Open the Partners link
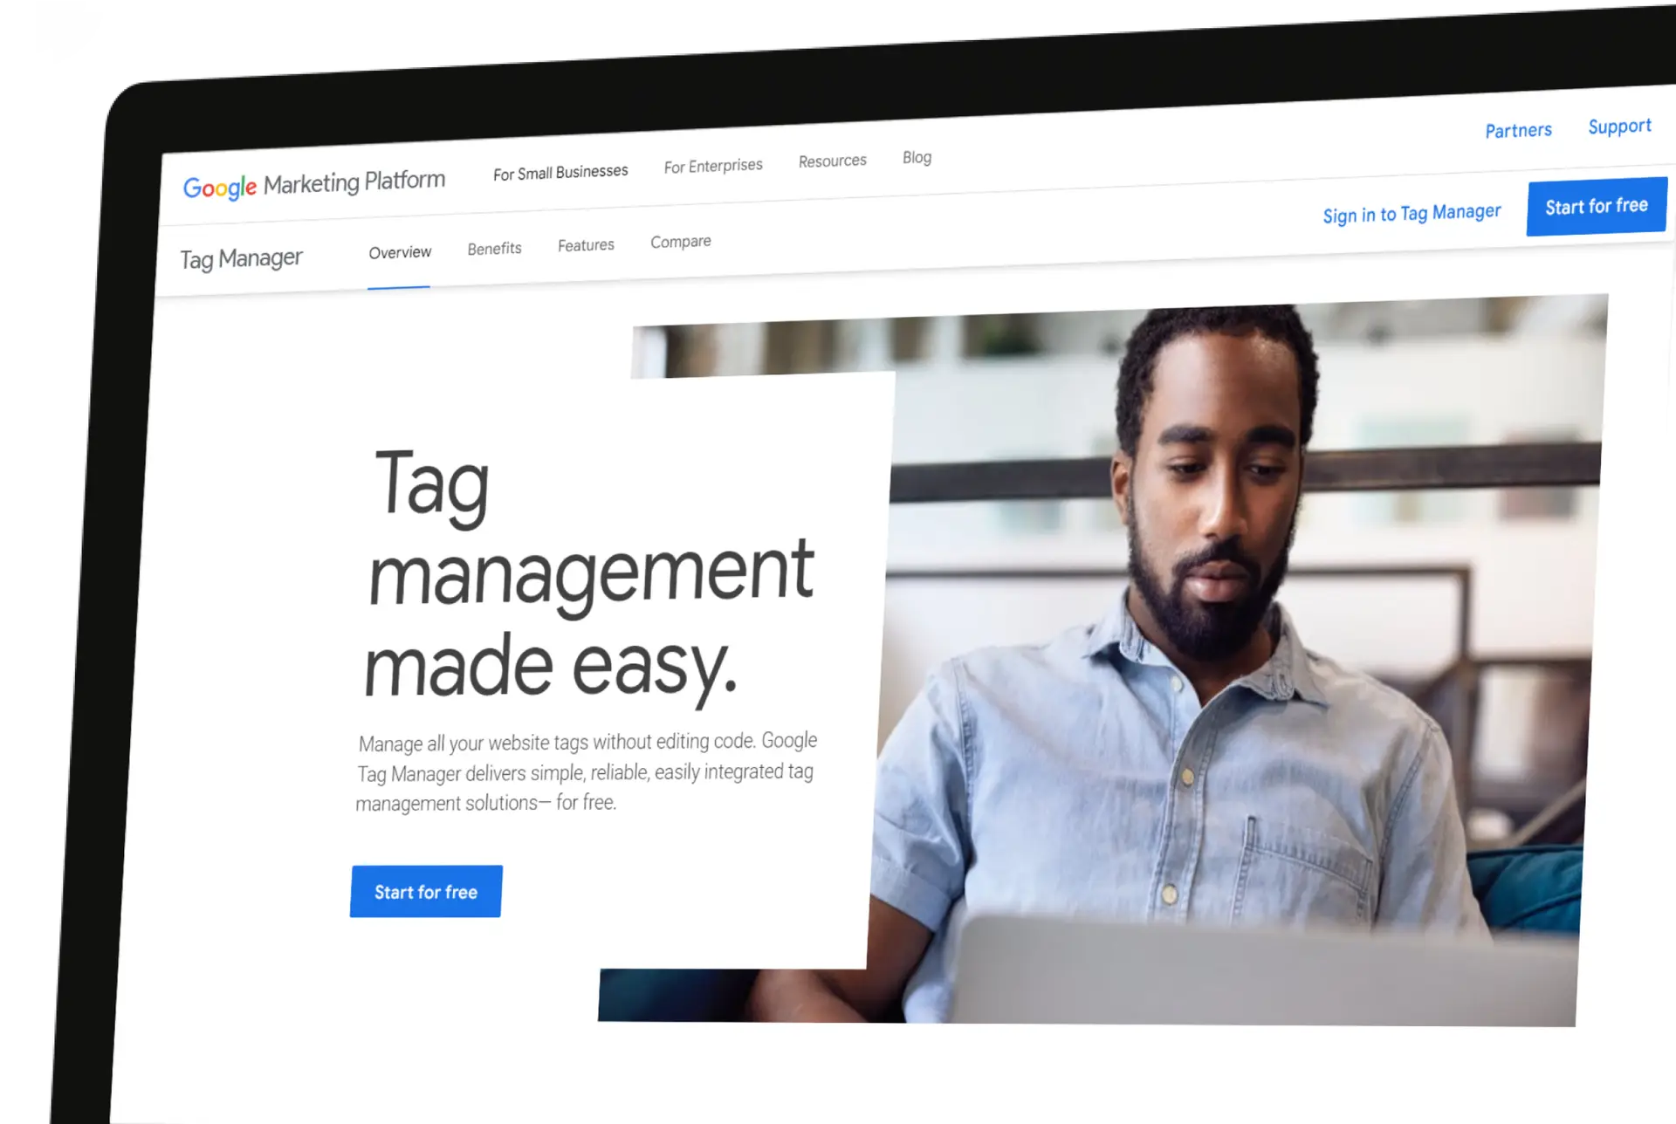Image resolution: width=1676 pixels, height=1124 pixels. point(1519,131)
